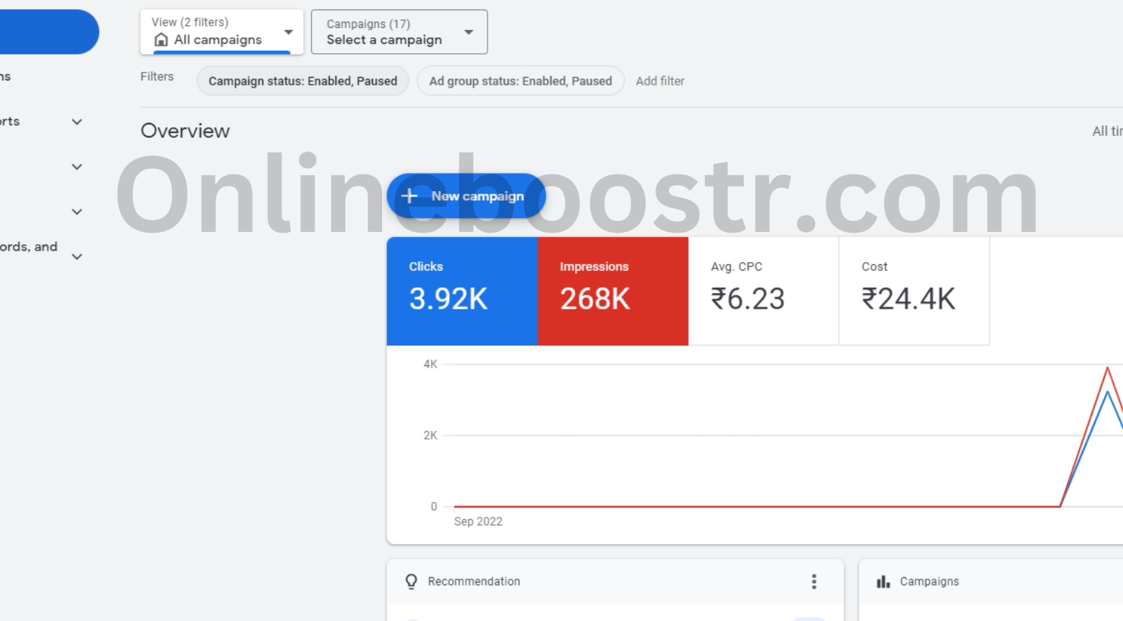Toggle the blue Clicks metric tile
Screen dimensions: 1123x621
point(462,291)
